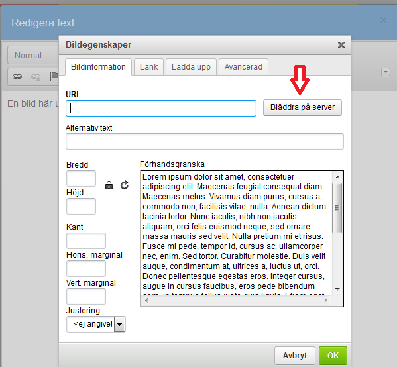
Task: Open the Normal format dropdown
Action: point(33,55)
